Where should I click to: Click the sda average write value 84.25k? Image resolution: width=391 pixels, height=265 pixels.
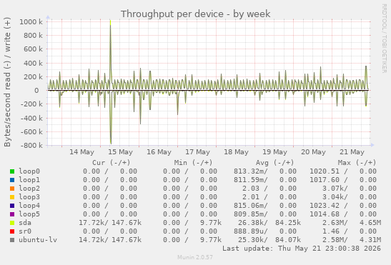point(288,223)
